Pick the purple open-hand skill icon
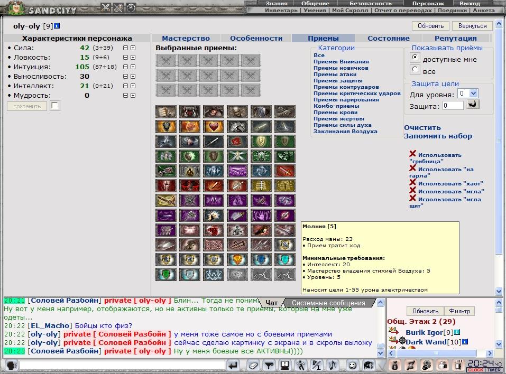The image size is (506, 374). click(x=261, y=216)
